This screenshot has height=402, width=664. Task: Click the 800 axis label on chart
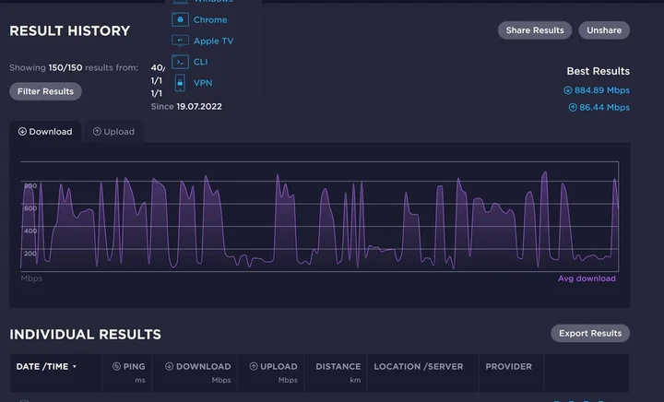pos(30,185)
